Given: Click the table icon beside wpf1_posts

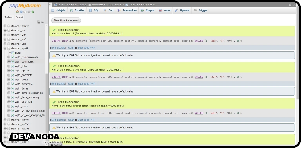Looking at the screenshot, I should click(13, 79).
